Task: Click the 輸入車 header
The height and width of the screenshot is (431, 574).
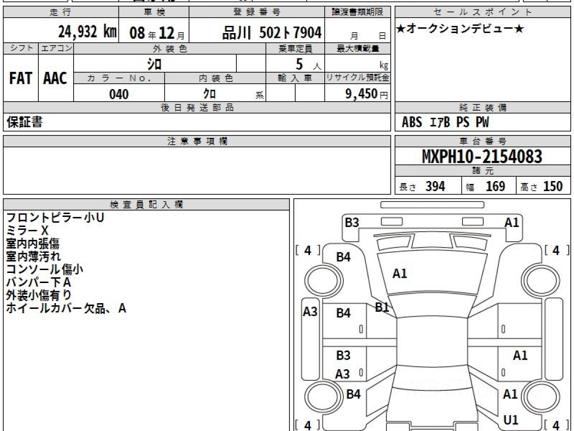Action: click(x=295, y=79)
